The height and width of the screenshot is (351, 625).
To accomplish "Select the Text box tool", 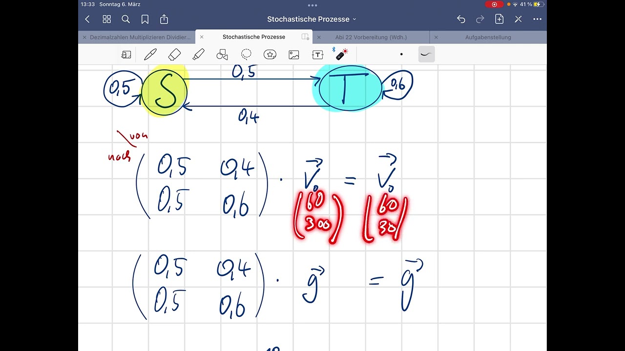I will [x=318, y=55].
